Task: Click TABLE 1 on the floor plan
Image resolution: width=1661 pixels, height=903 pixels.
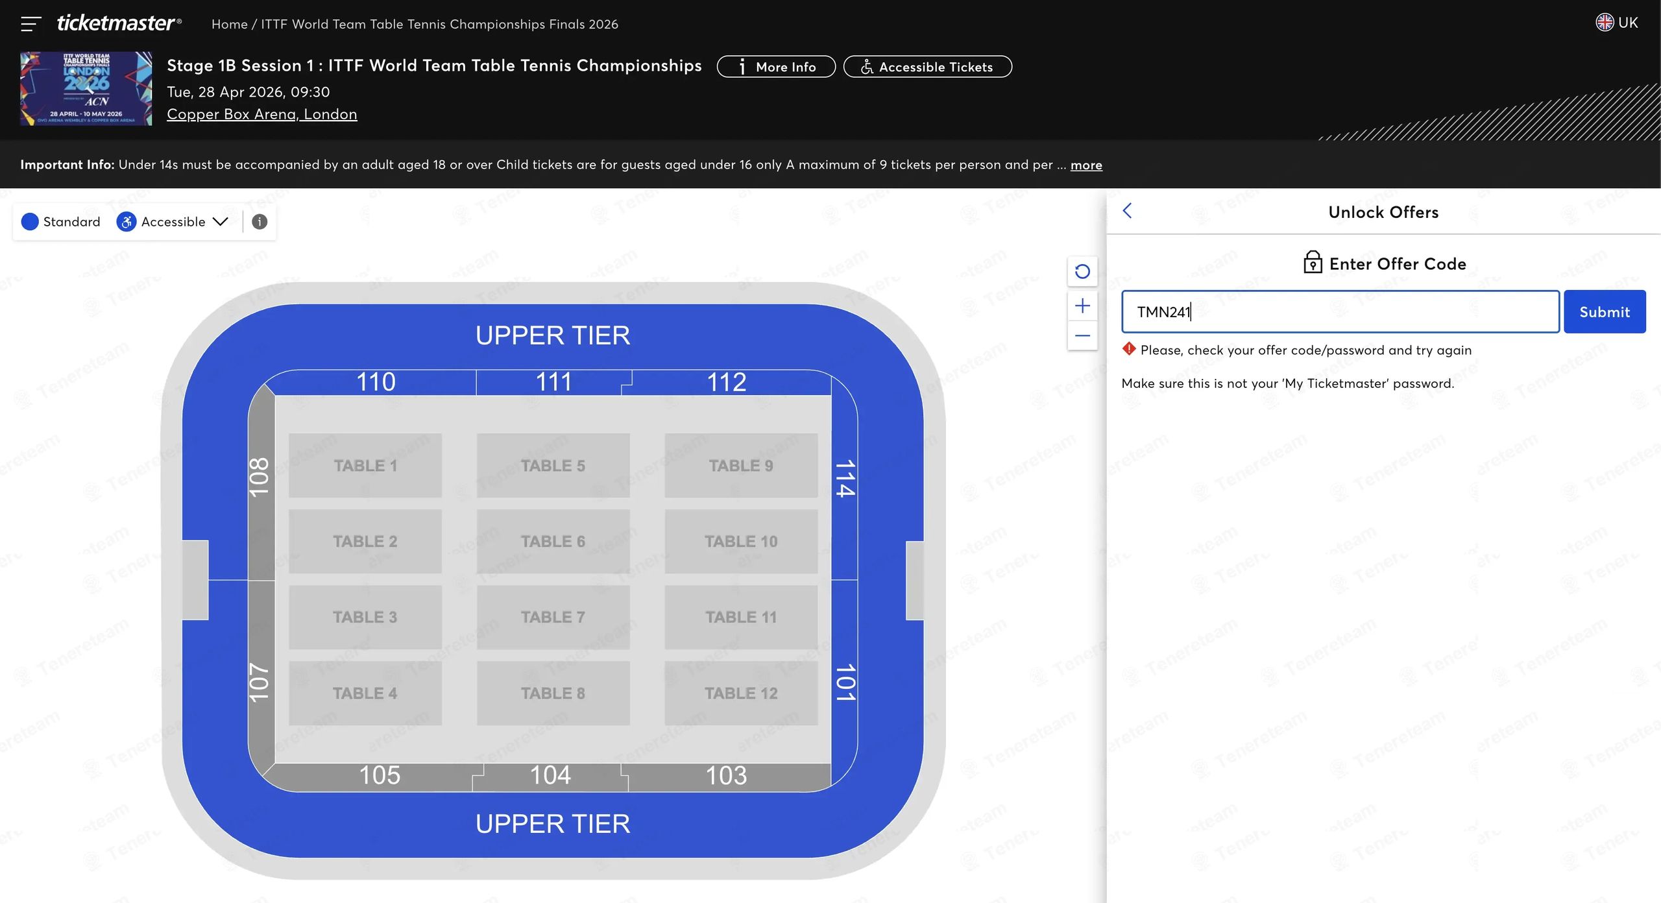Action: point(365,466)
